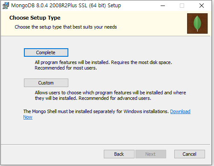The height and width of the screenshot is (166, 214).
Task: Click the greyed-out maximize button
Action: coord(182,6)
